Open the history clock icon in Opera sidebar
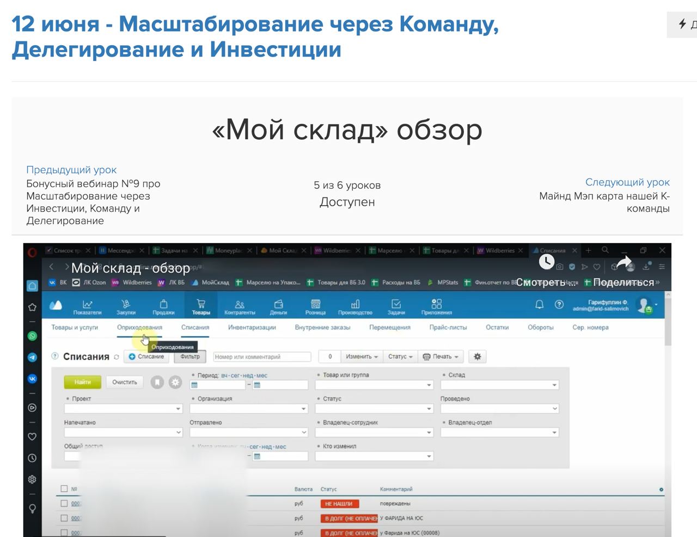697x537 pixels. [x=32, y=458]
